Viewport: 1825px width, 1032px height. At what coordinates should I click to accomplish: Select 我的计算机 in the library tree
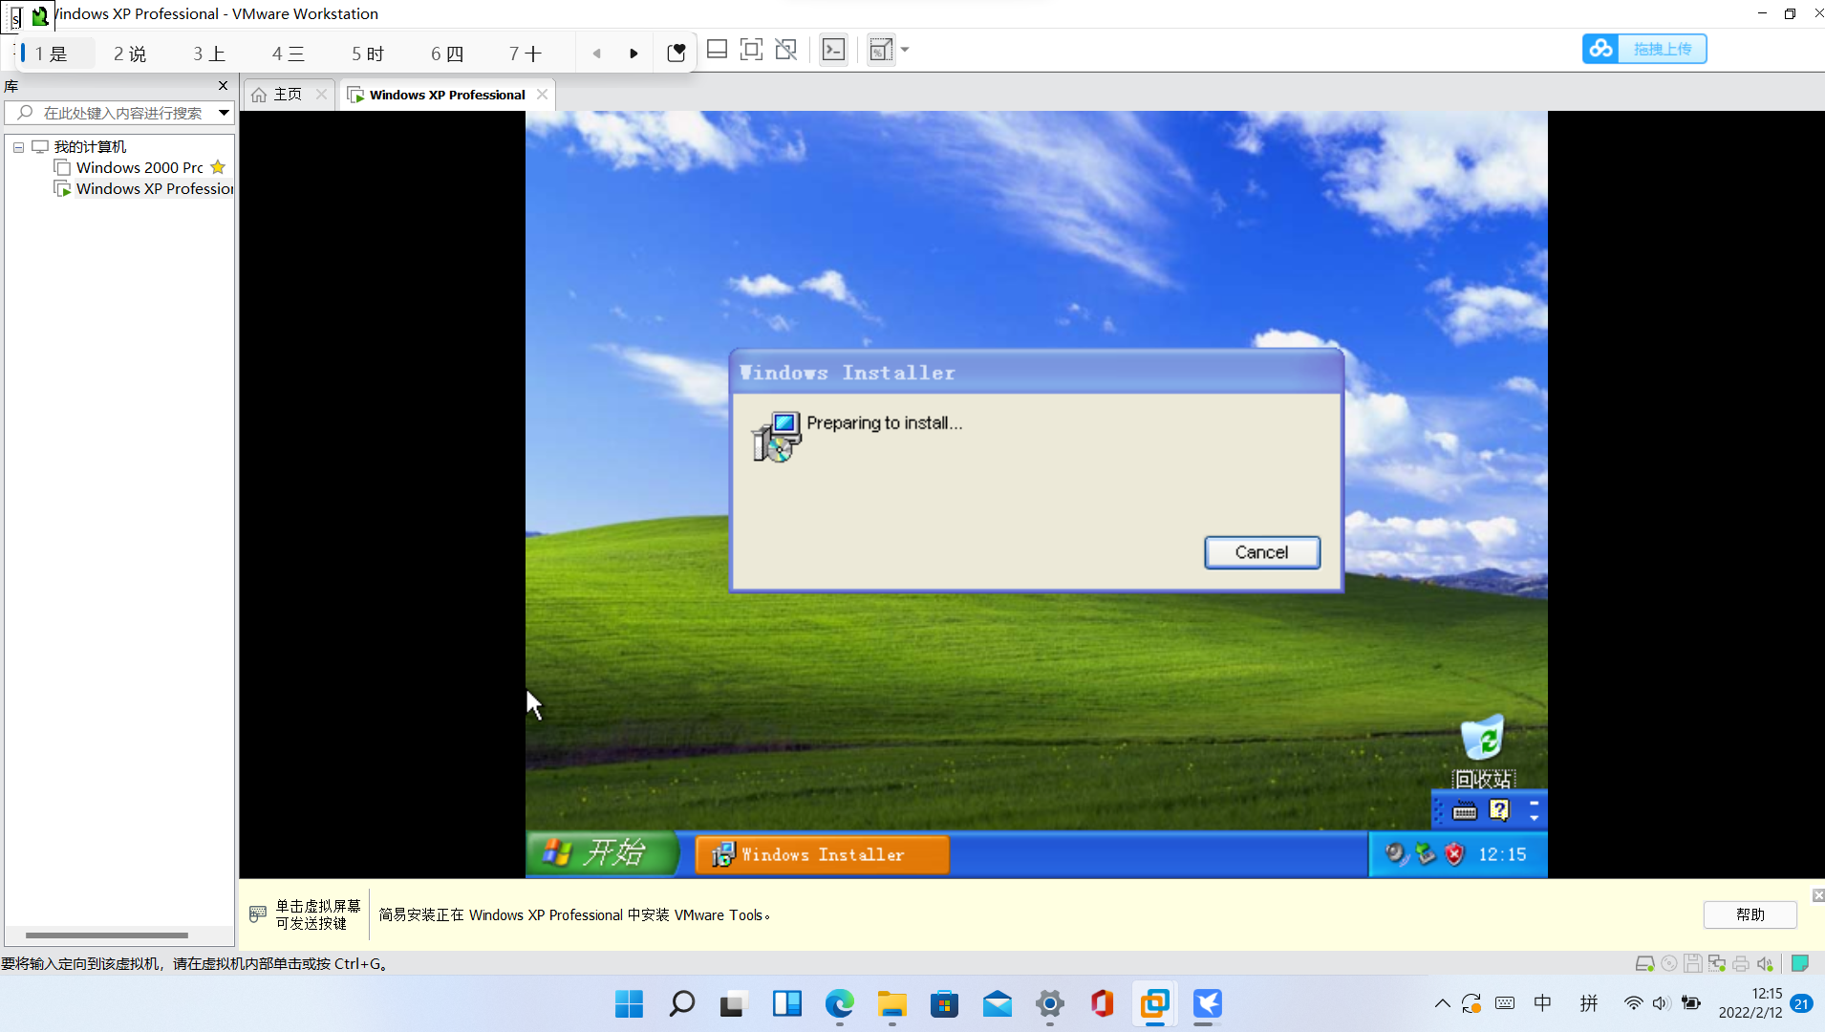90,146
